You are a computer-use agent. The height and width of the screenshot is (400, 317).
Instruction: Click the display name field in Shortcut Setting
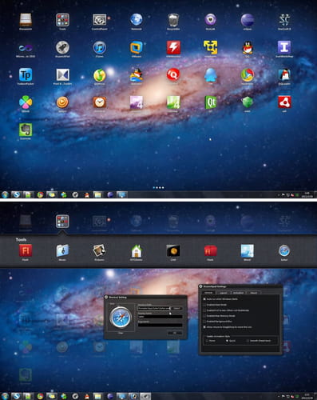coord(160,317)
